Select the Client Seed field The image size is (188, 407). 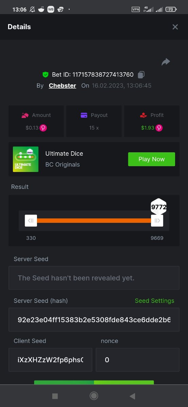[50, 360]
